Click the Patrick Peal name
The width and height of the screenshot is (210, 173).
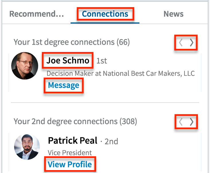pos(72,141)
